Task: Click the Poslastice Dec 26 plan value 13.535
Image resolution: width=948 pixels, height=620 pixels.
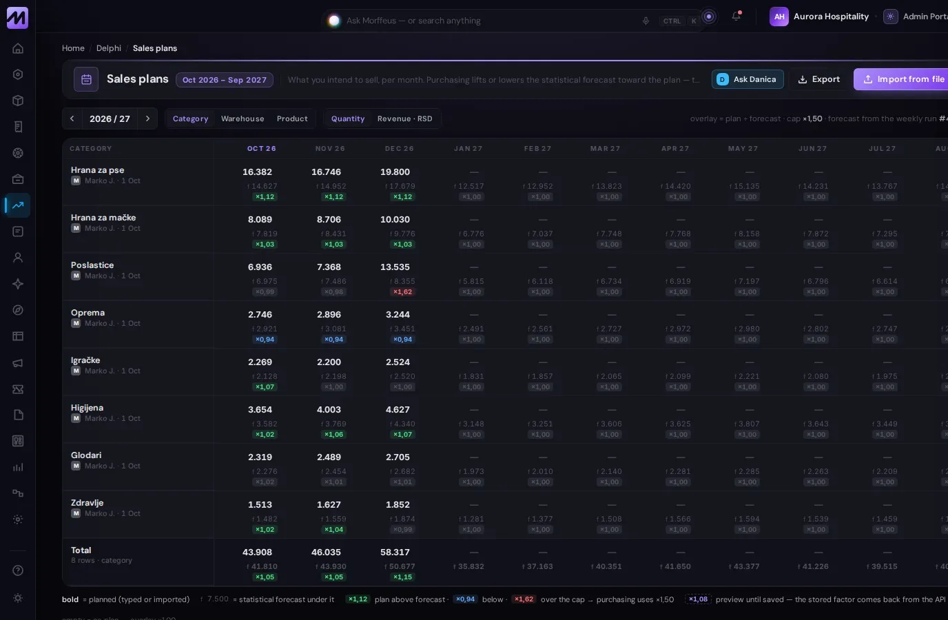Action: point(395,267)
